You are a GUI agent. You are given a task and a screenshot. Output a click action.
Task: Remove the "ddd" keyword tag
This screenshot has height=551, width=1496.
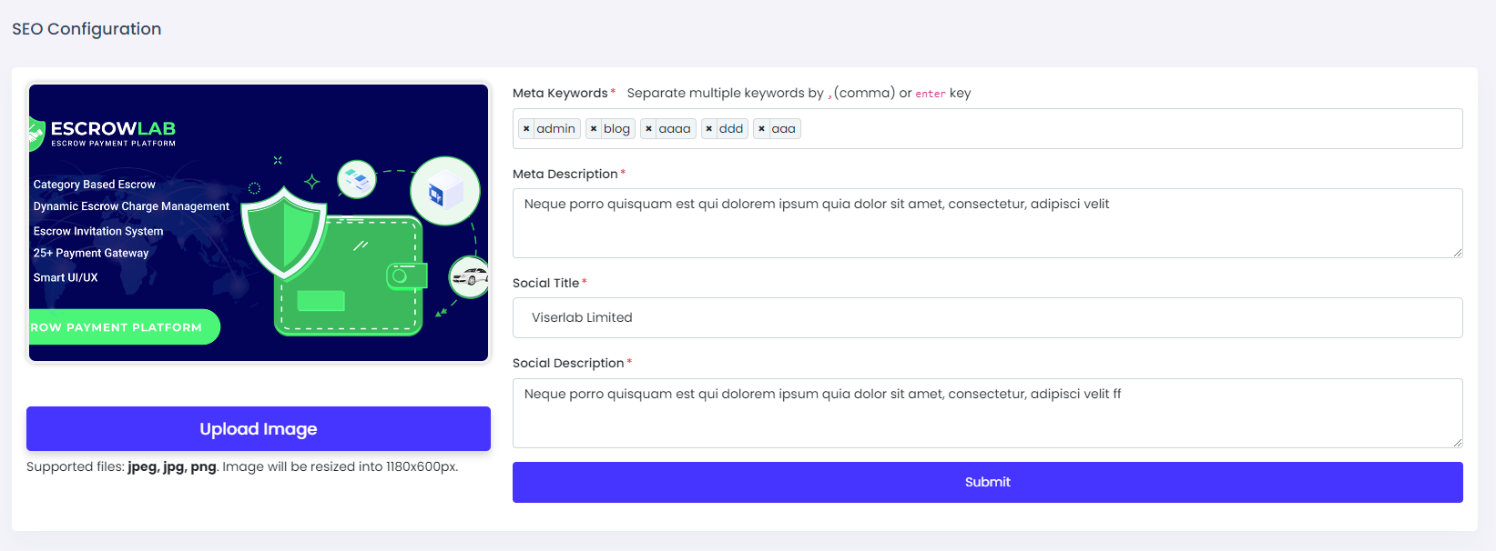click(x=708, y=129)
